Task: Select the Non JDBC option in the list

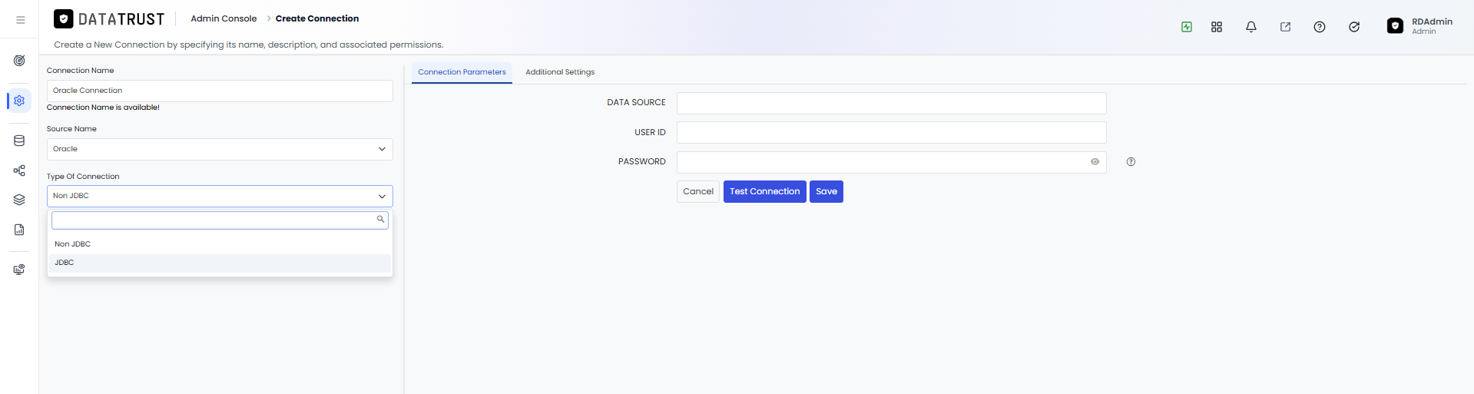Action: point(220,244)
